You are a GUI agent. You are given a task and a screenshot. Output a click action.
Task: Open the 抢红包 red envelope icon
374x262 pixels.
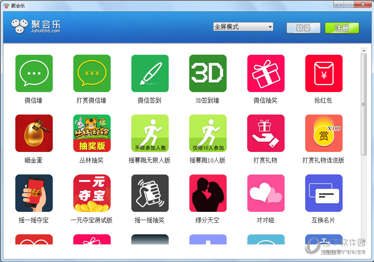[324, 73]
